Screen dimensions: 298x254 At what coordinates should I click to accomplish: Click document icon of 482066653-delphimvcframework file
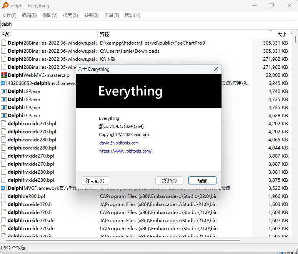click(x=3, y=83)
